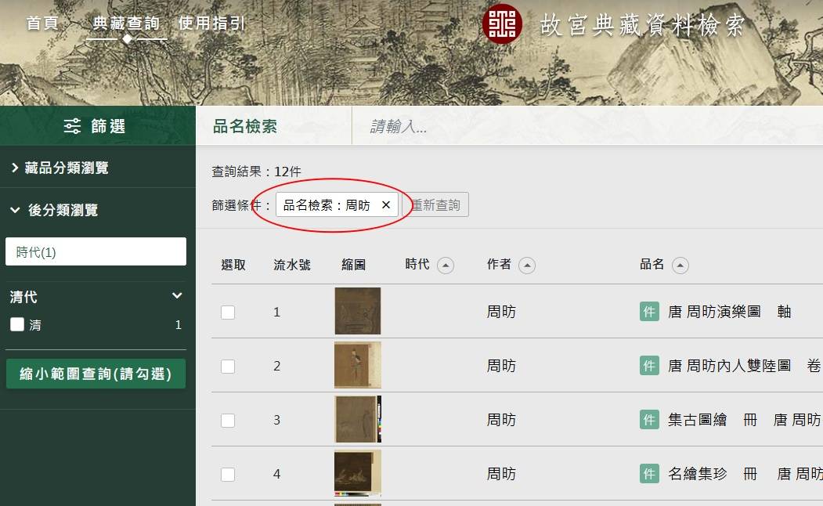Click the 件 badge for 唐周昉內人雙陸圖
The height and width of the screenshot is (506, 823).
(649, 366)
